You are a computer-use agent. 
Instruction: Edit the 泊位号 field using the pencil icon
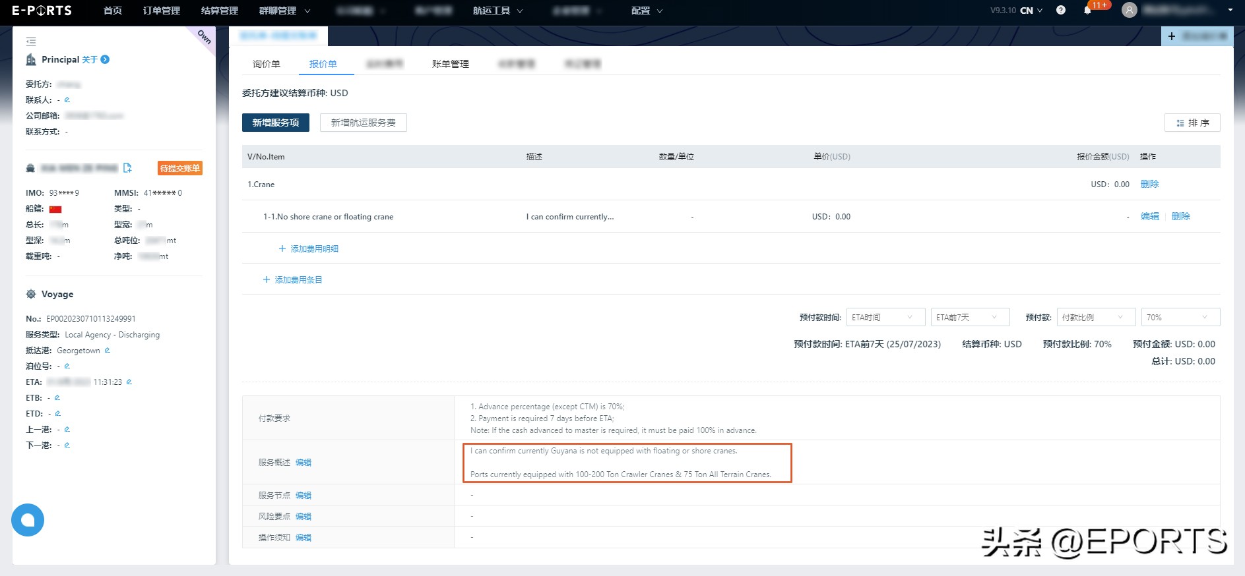[x=67, y=366]
